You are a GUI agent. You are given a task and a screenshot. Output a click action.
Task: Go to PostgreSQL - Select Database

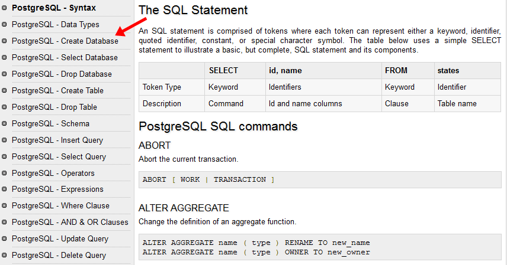(x=65, y=58)
